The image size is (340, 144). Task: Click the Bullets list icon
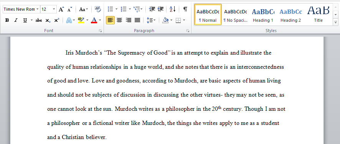[111, 9]
